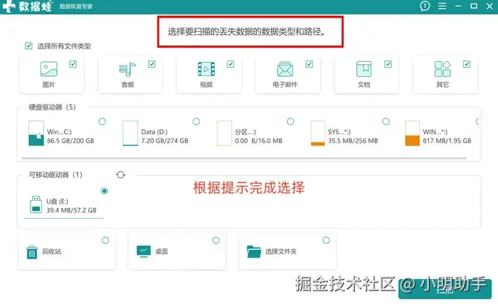
Task: Click the 选择文件夹 folder icon
Action: pyautogui.click(x=254, y=251)
